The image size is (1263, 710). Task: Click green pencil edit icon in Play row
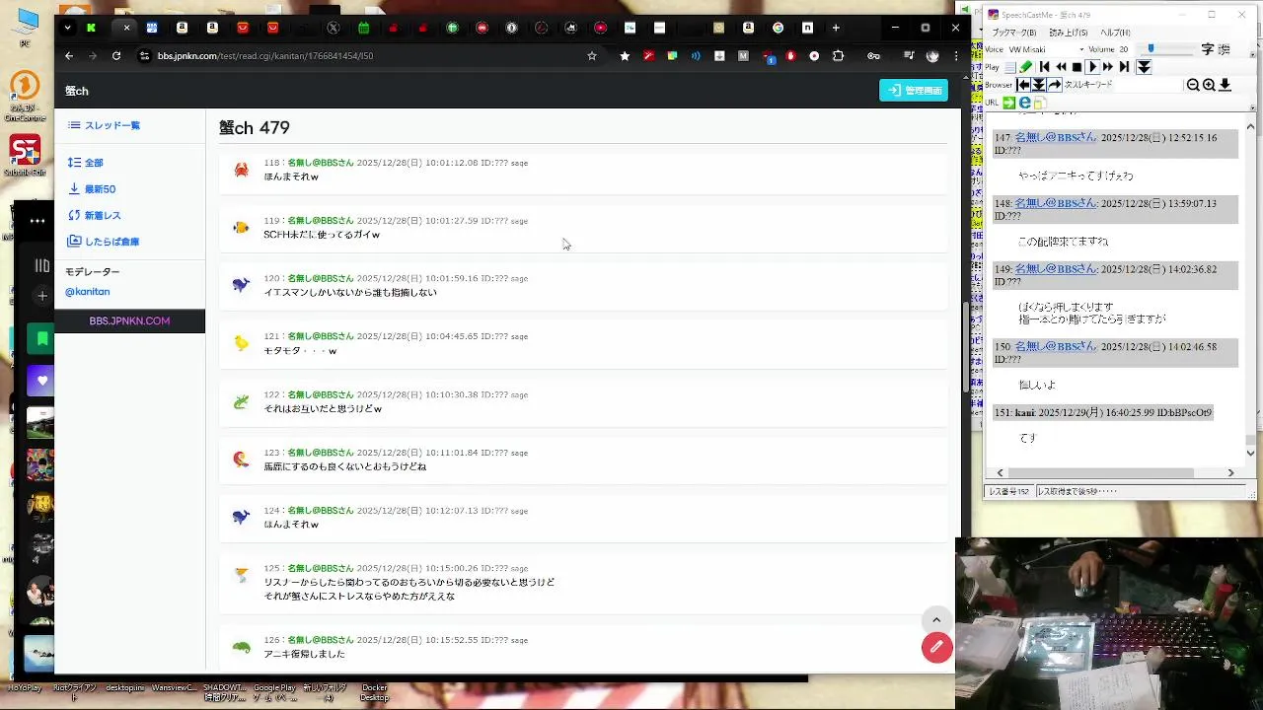[1026, 67]
